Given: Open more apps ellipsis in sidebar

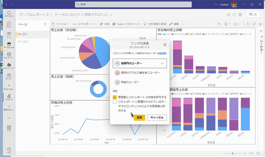Looking at the screenshot, I should point(9,118).
